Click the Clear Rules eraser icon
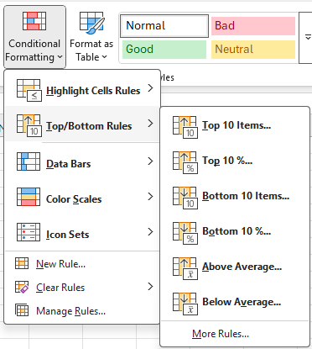312x349 pixels. [x=22, y=287]
